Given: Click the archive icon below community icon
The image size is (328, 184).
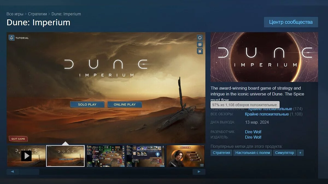Looking at the screenshot, I should pyautogui.click(x=200, y=51).
